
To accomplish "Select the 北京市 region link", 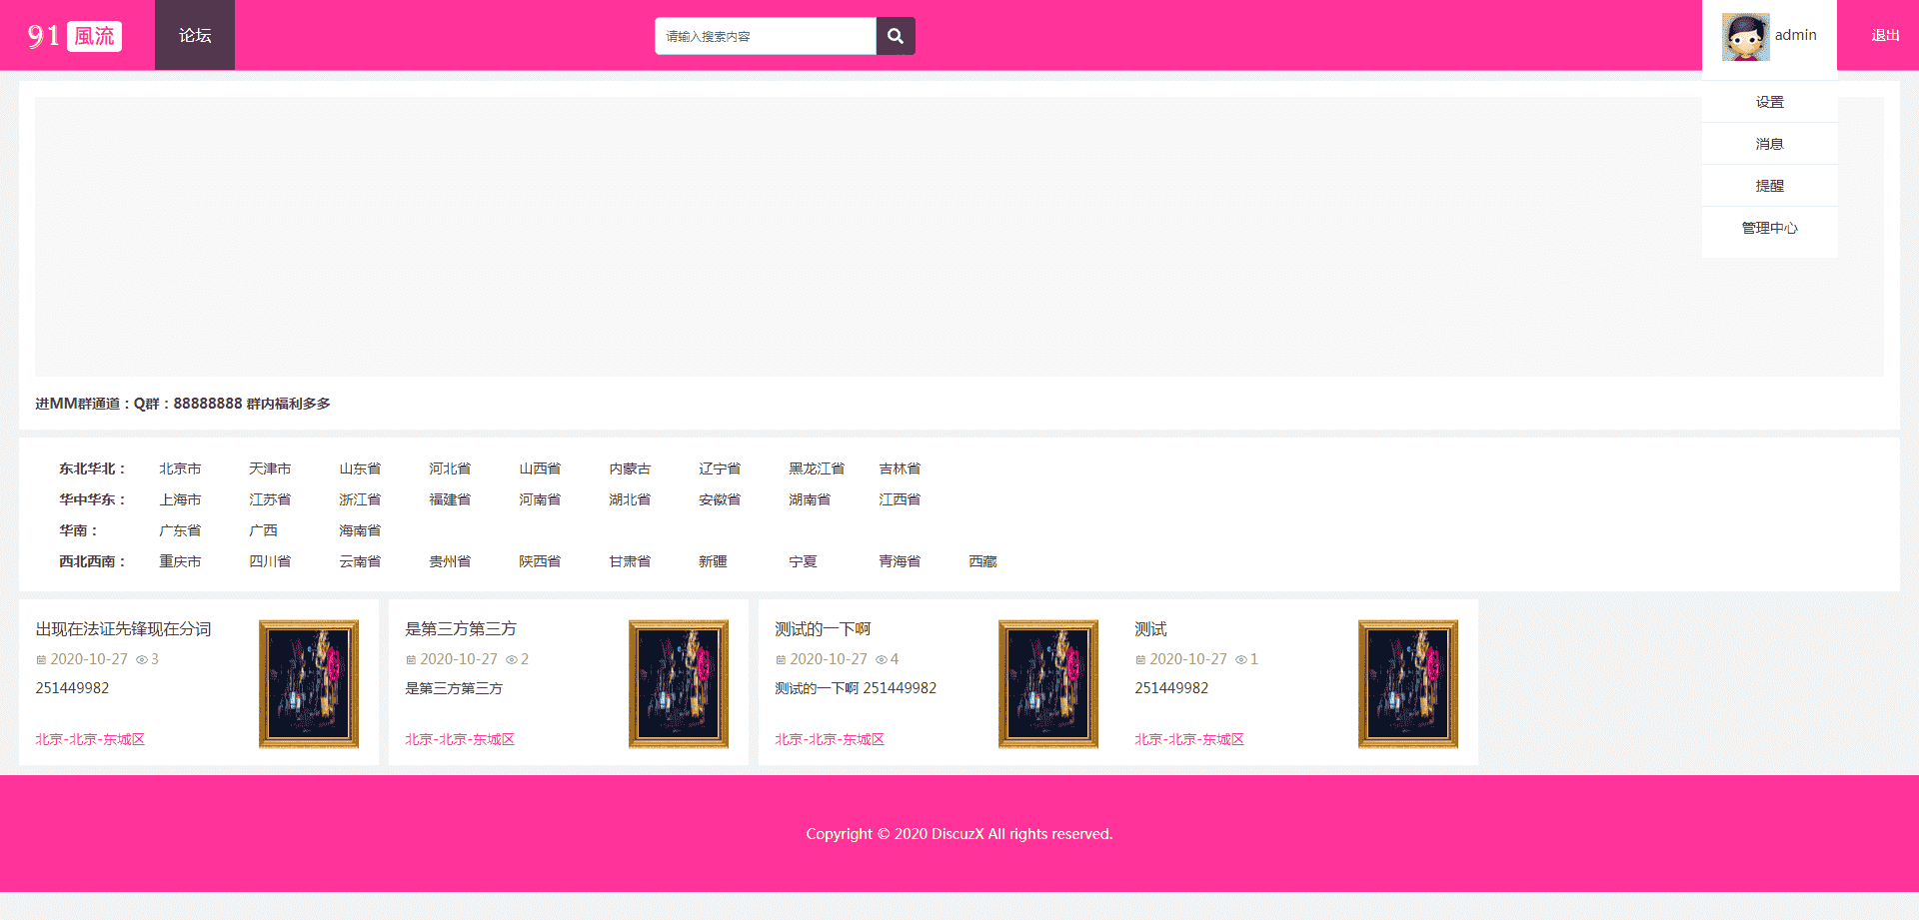I will [180, 468].
